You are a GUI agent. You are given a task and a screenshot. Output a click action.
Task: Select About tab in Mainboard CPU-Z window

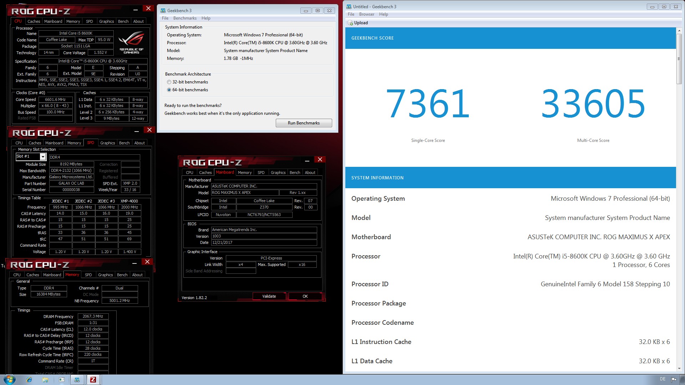tap(310, 173)
